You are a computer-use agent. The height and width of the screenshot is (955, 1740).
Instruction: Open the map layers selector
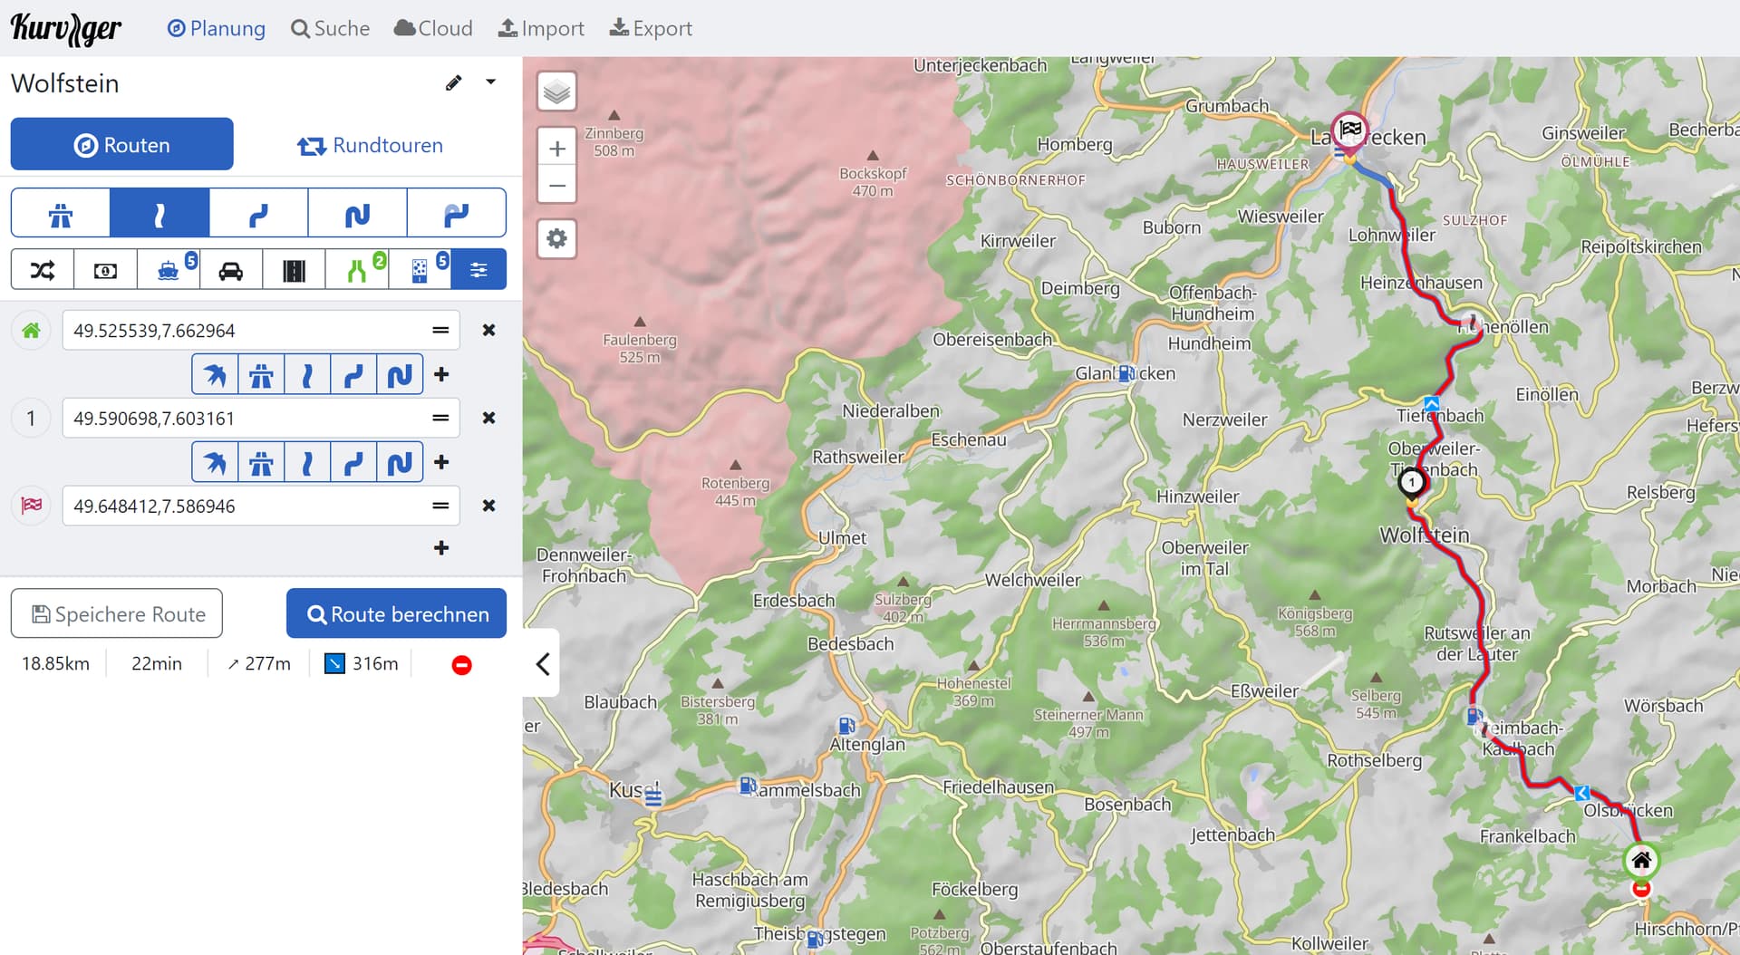(x=556, y=92)
